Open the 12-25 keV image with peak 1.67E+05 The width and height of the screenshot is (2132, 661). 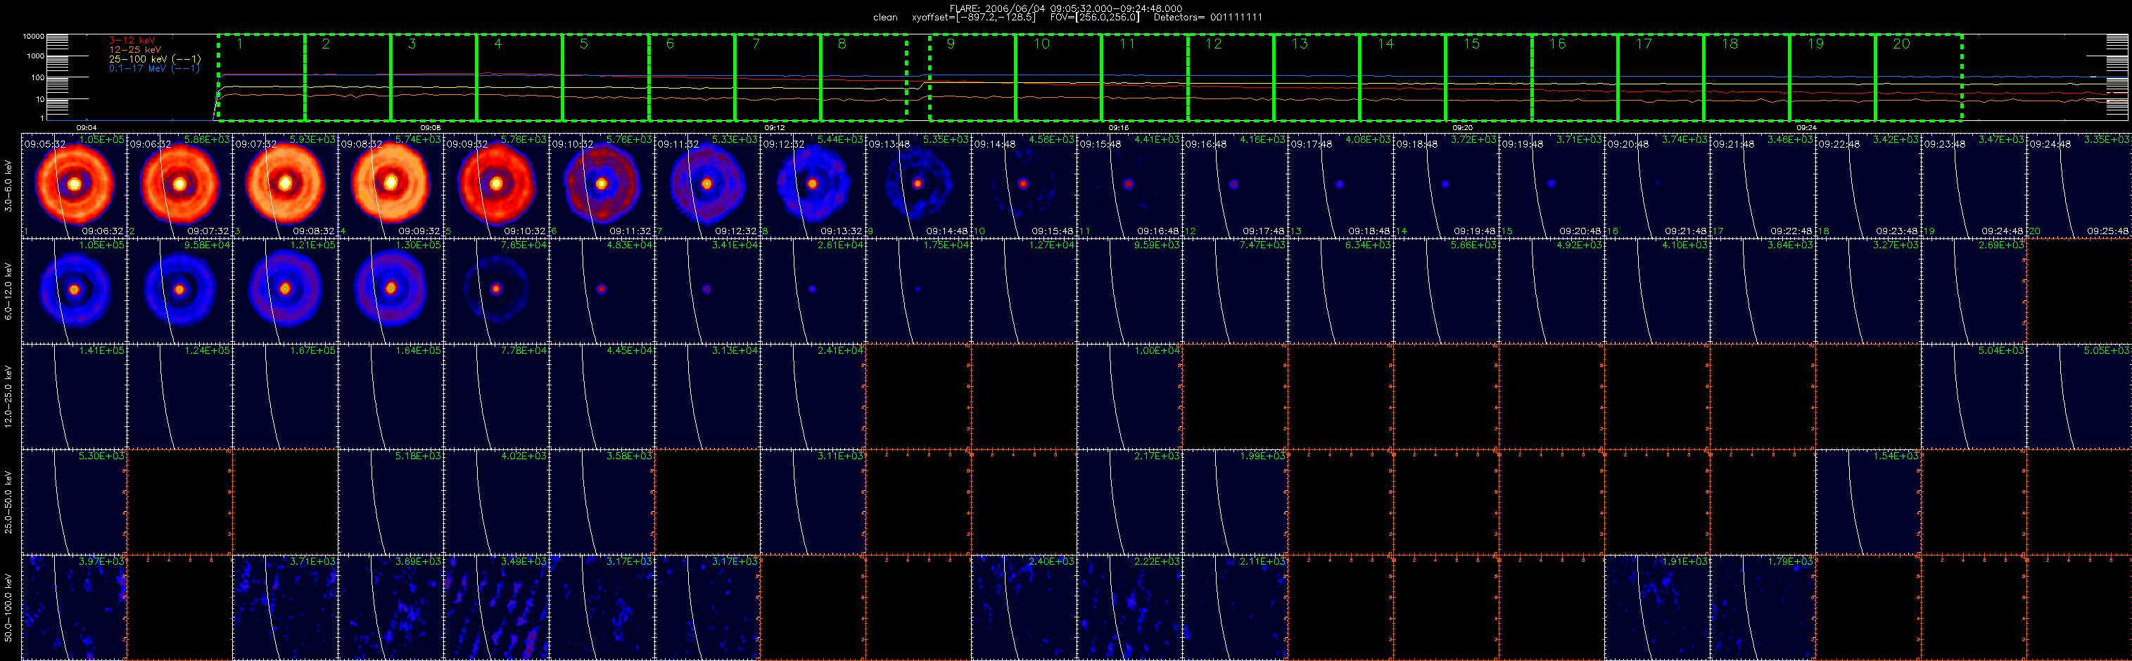285,397
